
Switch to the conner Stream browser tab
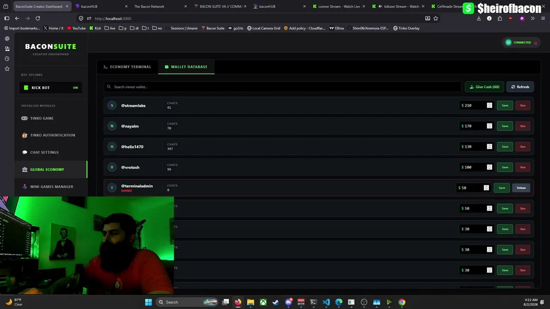click(338, 6)
